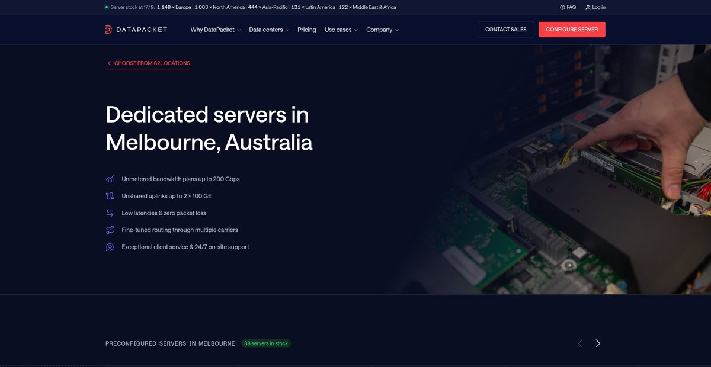Screen dimensions: 711x367
Task: Follow Choose from 62 locations link
Action: [x=148, y=63]
